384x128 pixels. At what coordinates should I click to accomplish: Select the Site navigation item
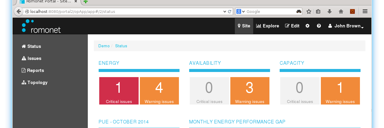point(244,26)
